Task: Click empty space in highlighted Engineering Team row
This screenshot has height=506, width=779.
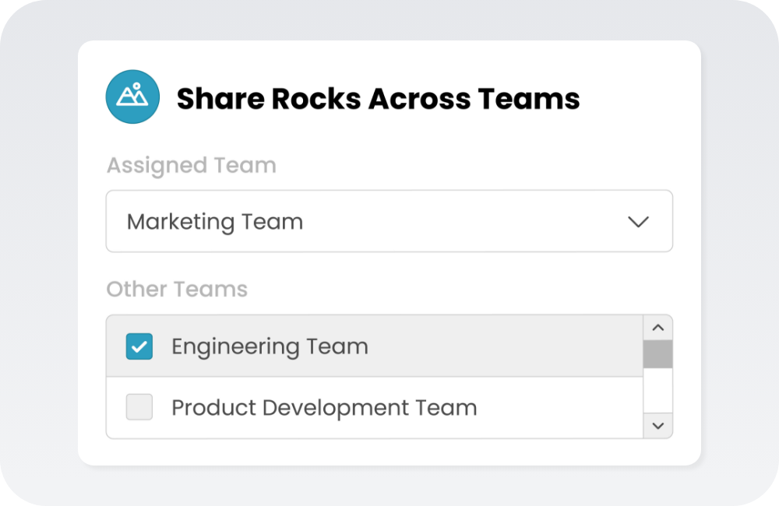Action: (506, 346)
